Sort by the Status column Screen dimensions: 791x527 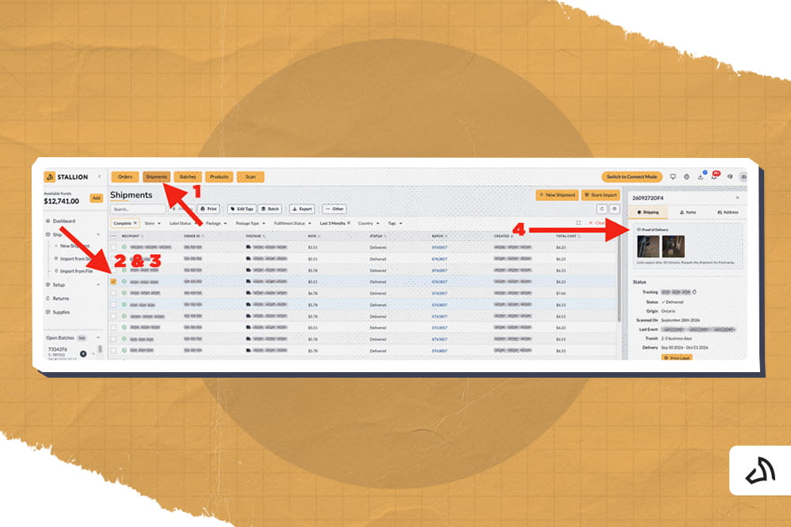point(378,235)
